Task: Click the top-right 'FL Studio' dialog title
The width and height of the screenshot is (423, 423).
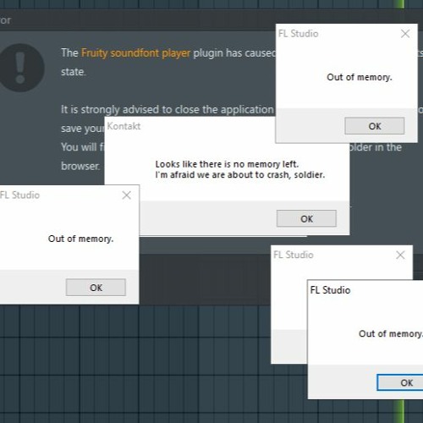Action: coord(299,34)
